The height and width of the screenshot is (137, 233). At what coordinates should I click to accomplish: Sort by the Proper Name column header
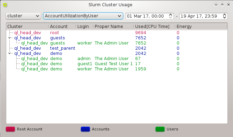(x=113, y=26)
